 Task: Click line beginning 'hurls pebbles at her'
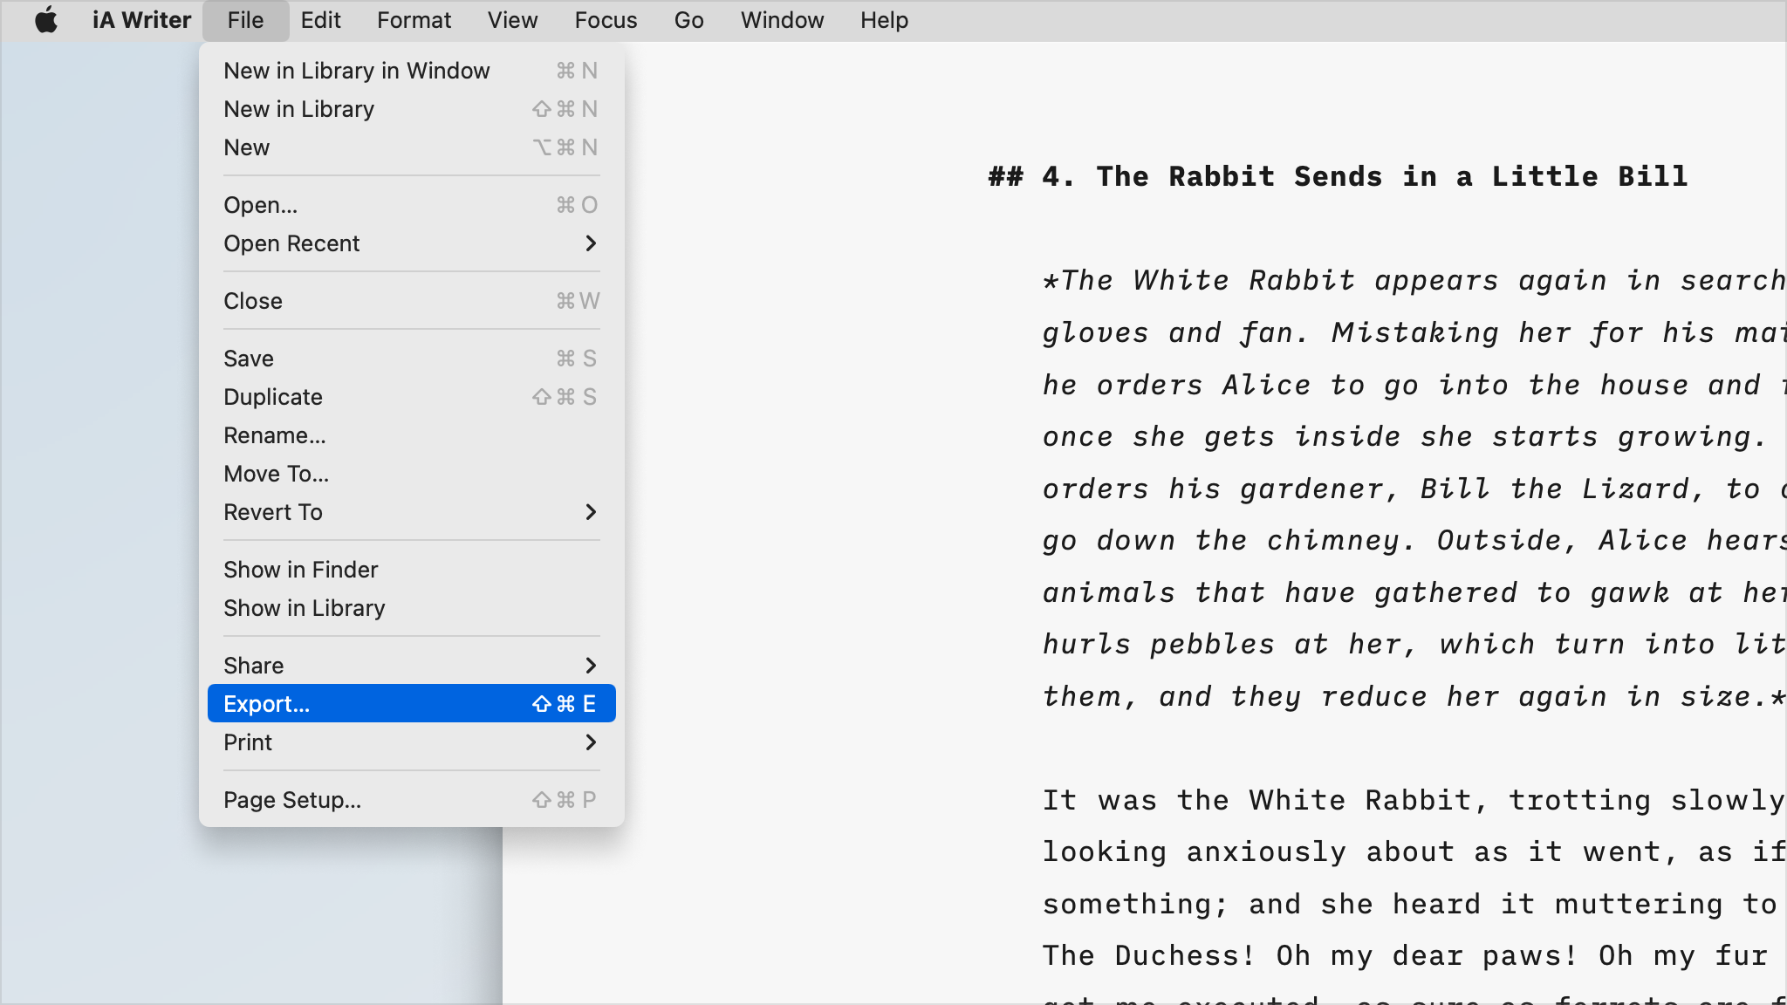pos(1414,644)
